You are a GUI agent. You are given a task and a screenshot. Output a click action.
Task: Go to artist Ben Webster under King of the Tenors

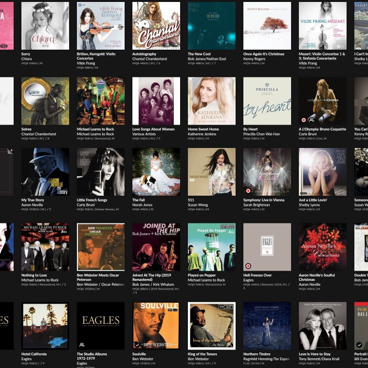point(198,359)
